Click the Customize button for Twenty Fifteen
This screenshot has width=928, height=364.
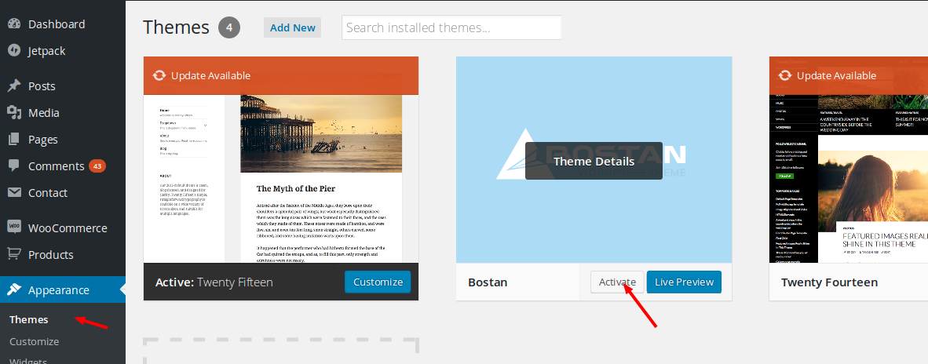[378, 282]
